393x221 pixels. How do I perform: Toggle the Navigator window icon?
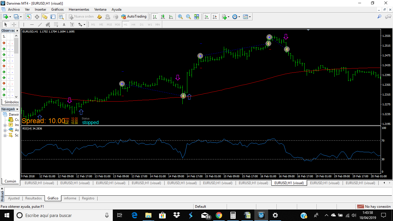[45, 17]
